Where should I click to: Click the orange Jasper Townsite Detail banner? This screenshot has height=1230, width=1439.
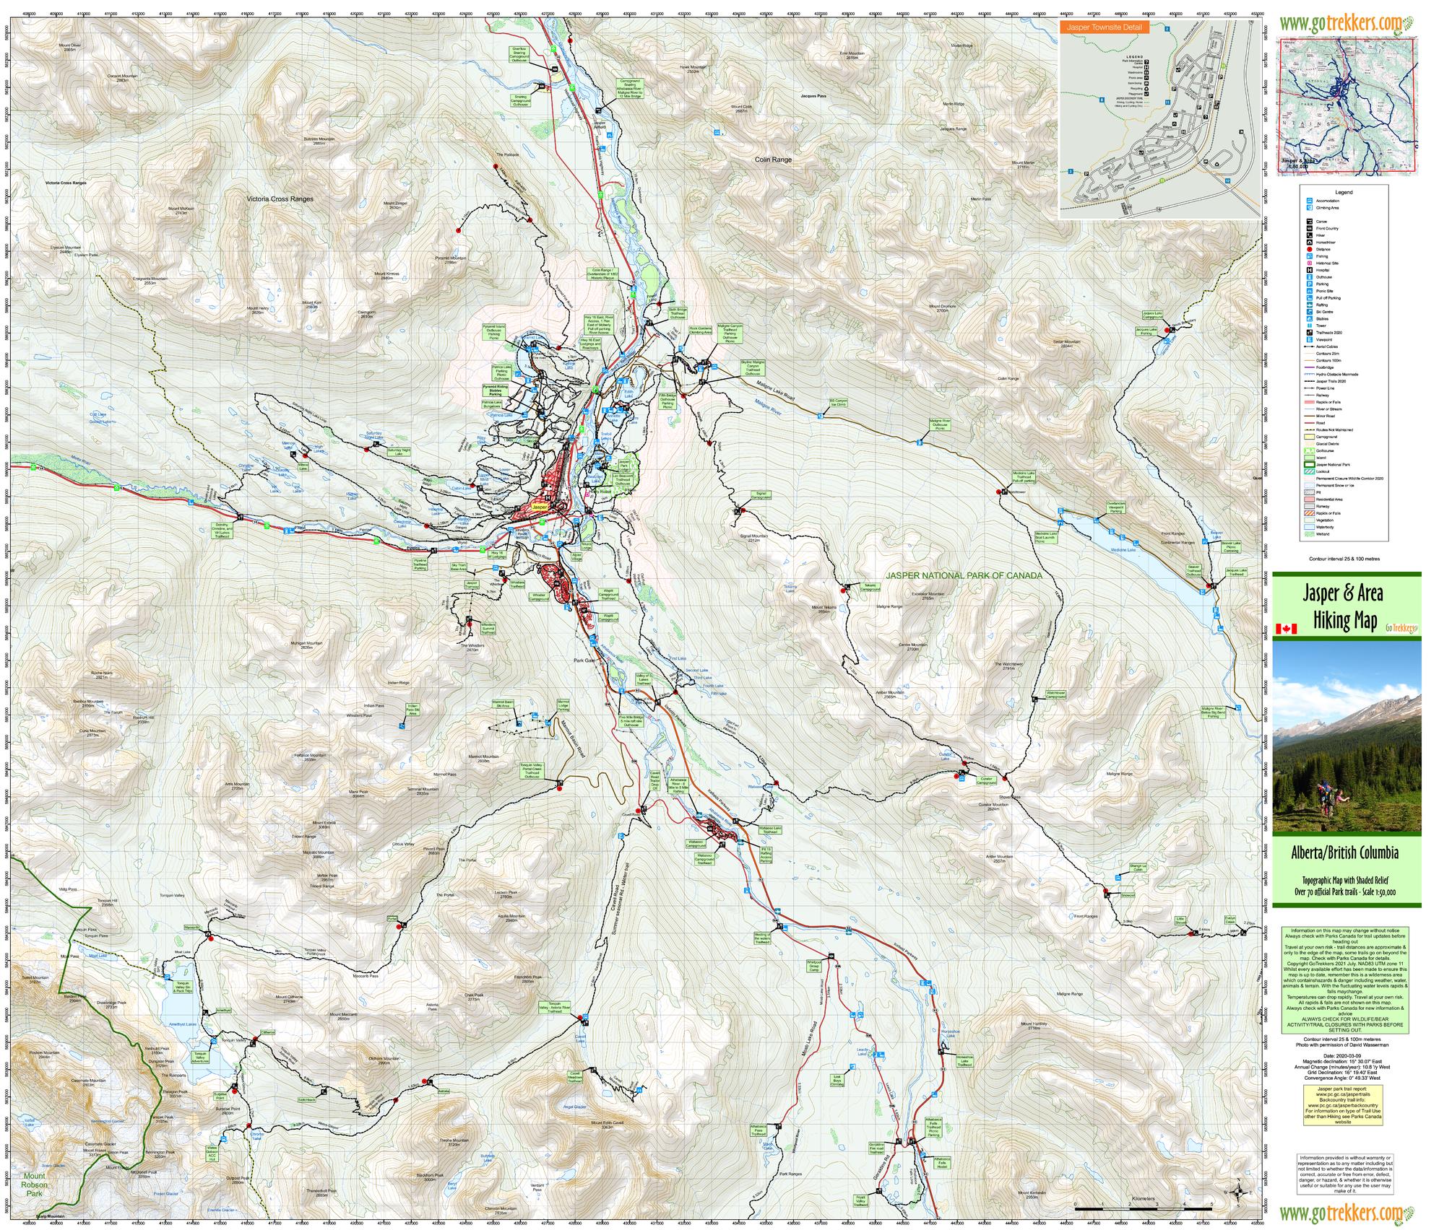tap(1105, 27)
